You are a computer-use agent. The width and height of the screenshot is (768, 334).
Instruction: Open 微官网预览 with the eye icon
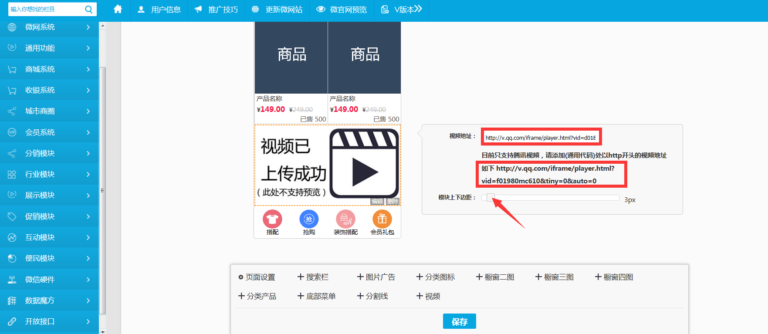coord(342,10)
